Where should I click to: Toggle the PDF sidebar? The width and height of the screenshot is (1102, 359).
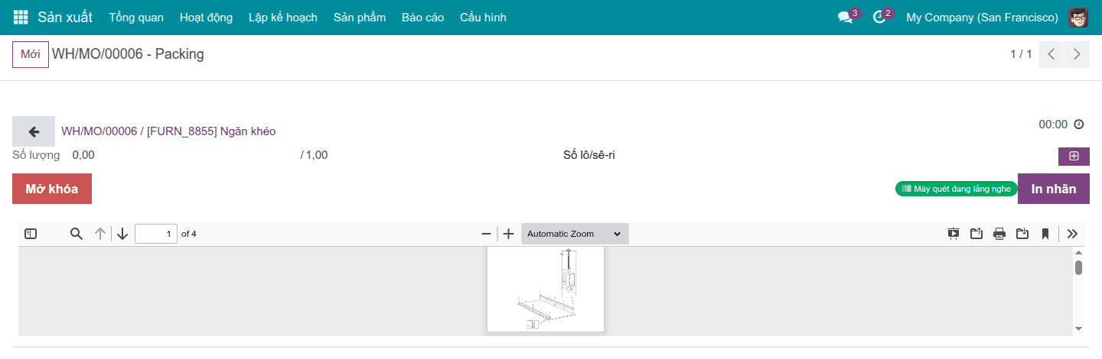click(x=31, y=234)
